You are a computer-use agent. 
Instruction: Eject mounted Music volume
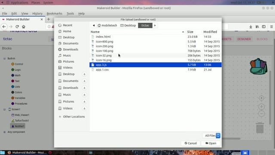click(84, 95)
